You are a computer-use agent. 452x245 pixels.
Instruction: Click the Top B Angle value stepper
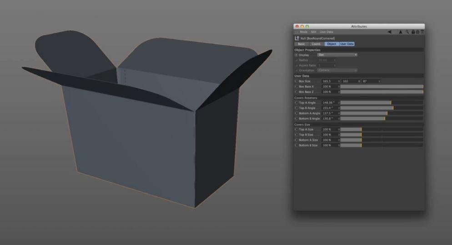point(339,108)
